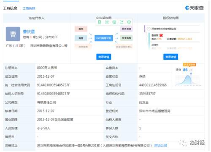
Task: Collapse the 深圳市珠珠珠宝有限公司 equity tree node
Action: [149, 29]
